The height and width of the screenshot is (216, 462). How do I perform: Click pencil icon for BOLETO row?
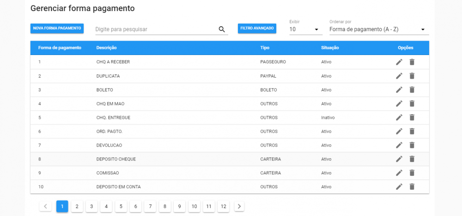(399, 90)
